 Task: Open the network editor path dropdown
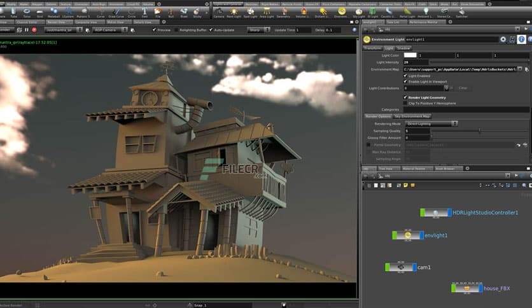(x=508, y=176)
